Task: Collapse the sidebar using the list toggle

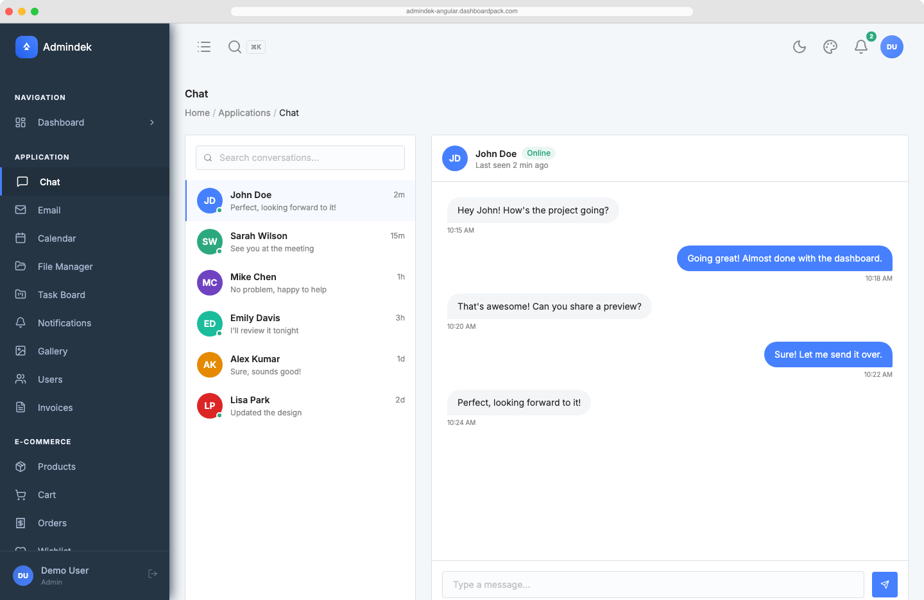Action: tap(204, 46)
